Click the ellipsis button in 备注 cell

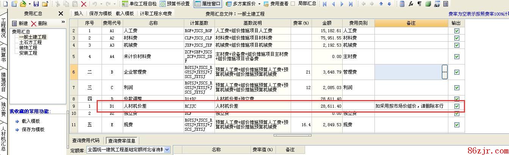445,72
